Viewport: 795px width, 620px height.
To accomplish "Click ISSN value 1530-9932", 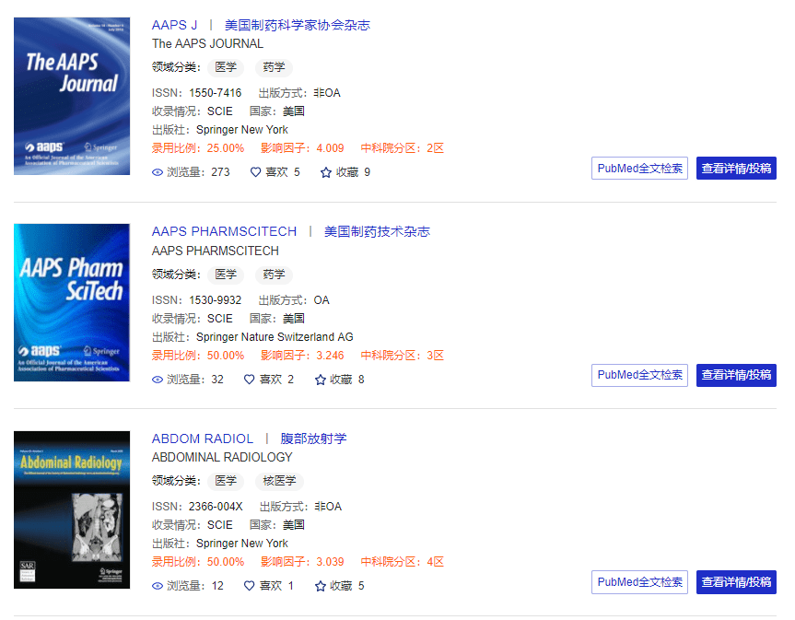I will click(215, 300).
